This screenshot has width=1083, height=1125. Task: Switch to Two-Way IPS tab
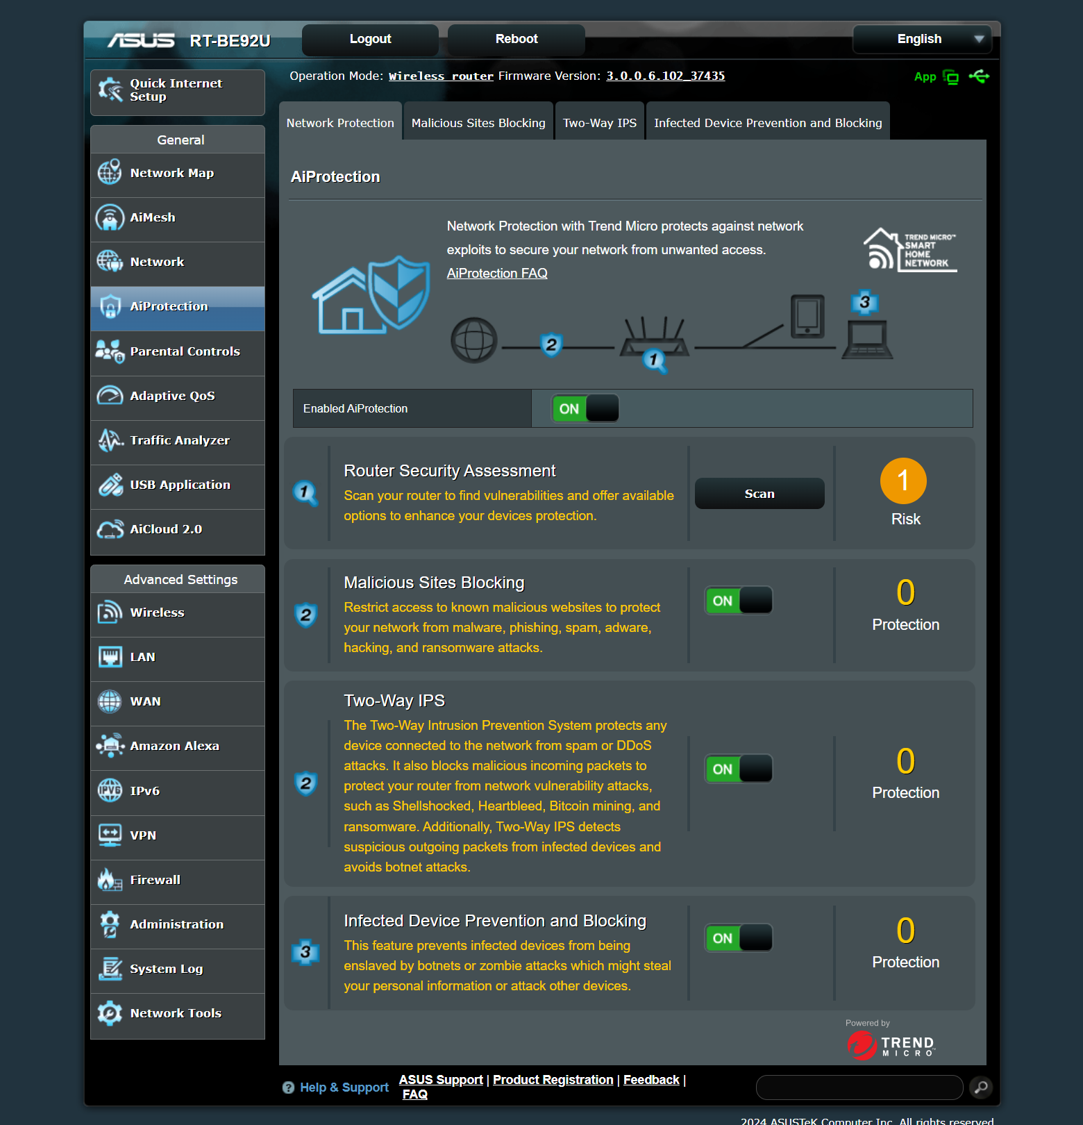click(x=600, y=122)
